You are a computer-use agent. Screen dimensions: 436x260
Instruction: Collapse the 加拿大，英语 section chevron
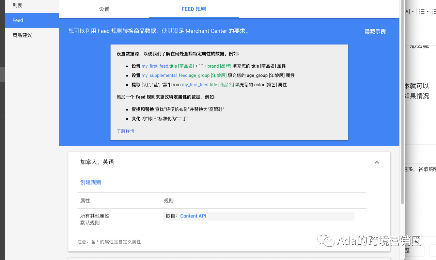point(377,162)
